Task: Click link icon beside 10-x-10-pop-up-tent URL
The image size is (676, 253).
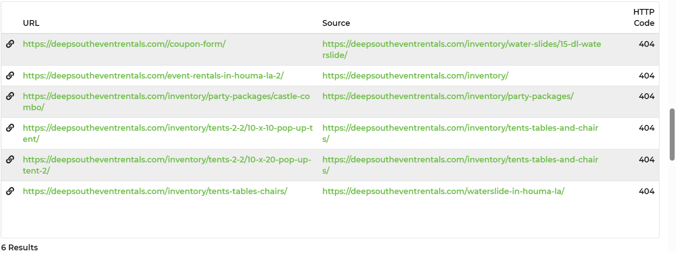Action: click(x=10, y=128)
